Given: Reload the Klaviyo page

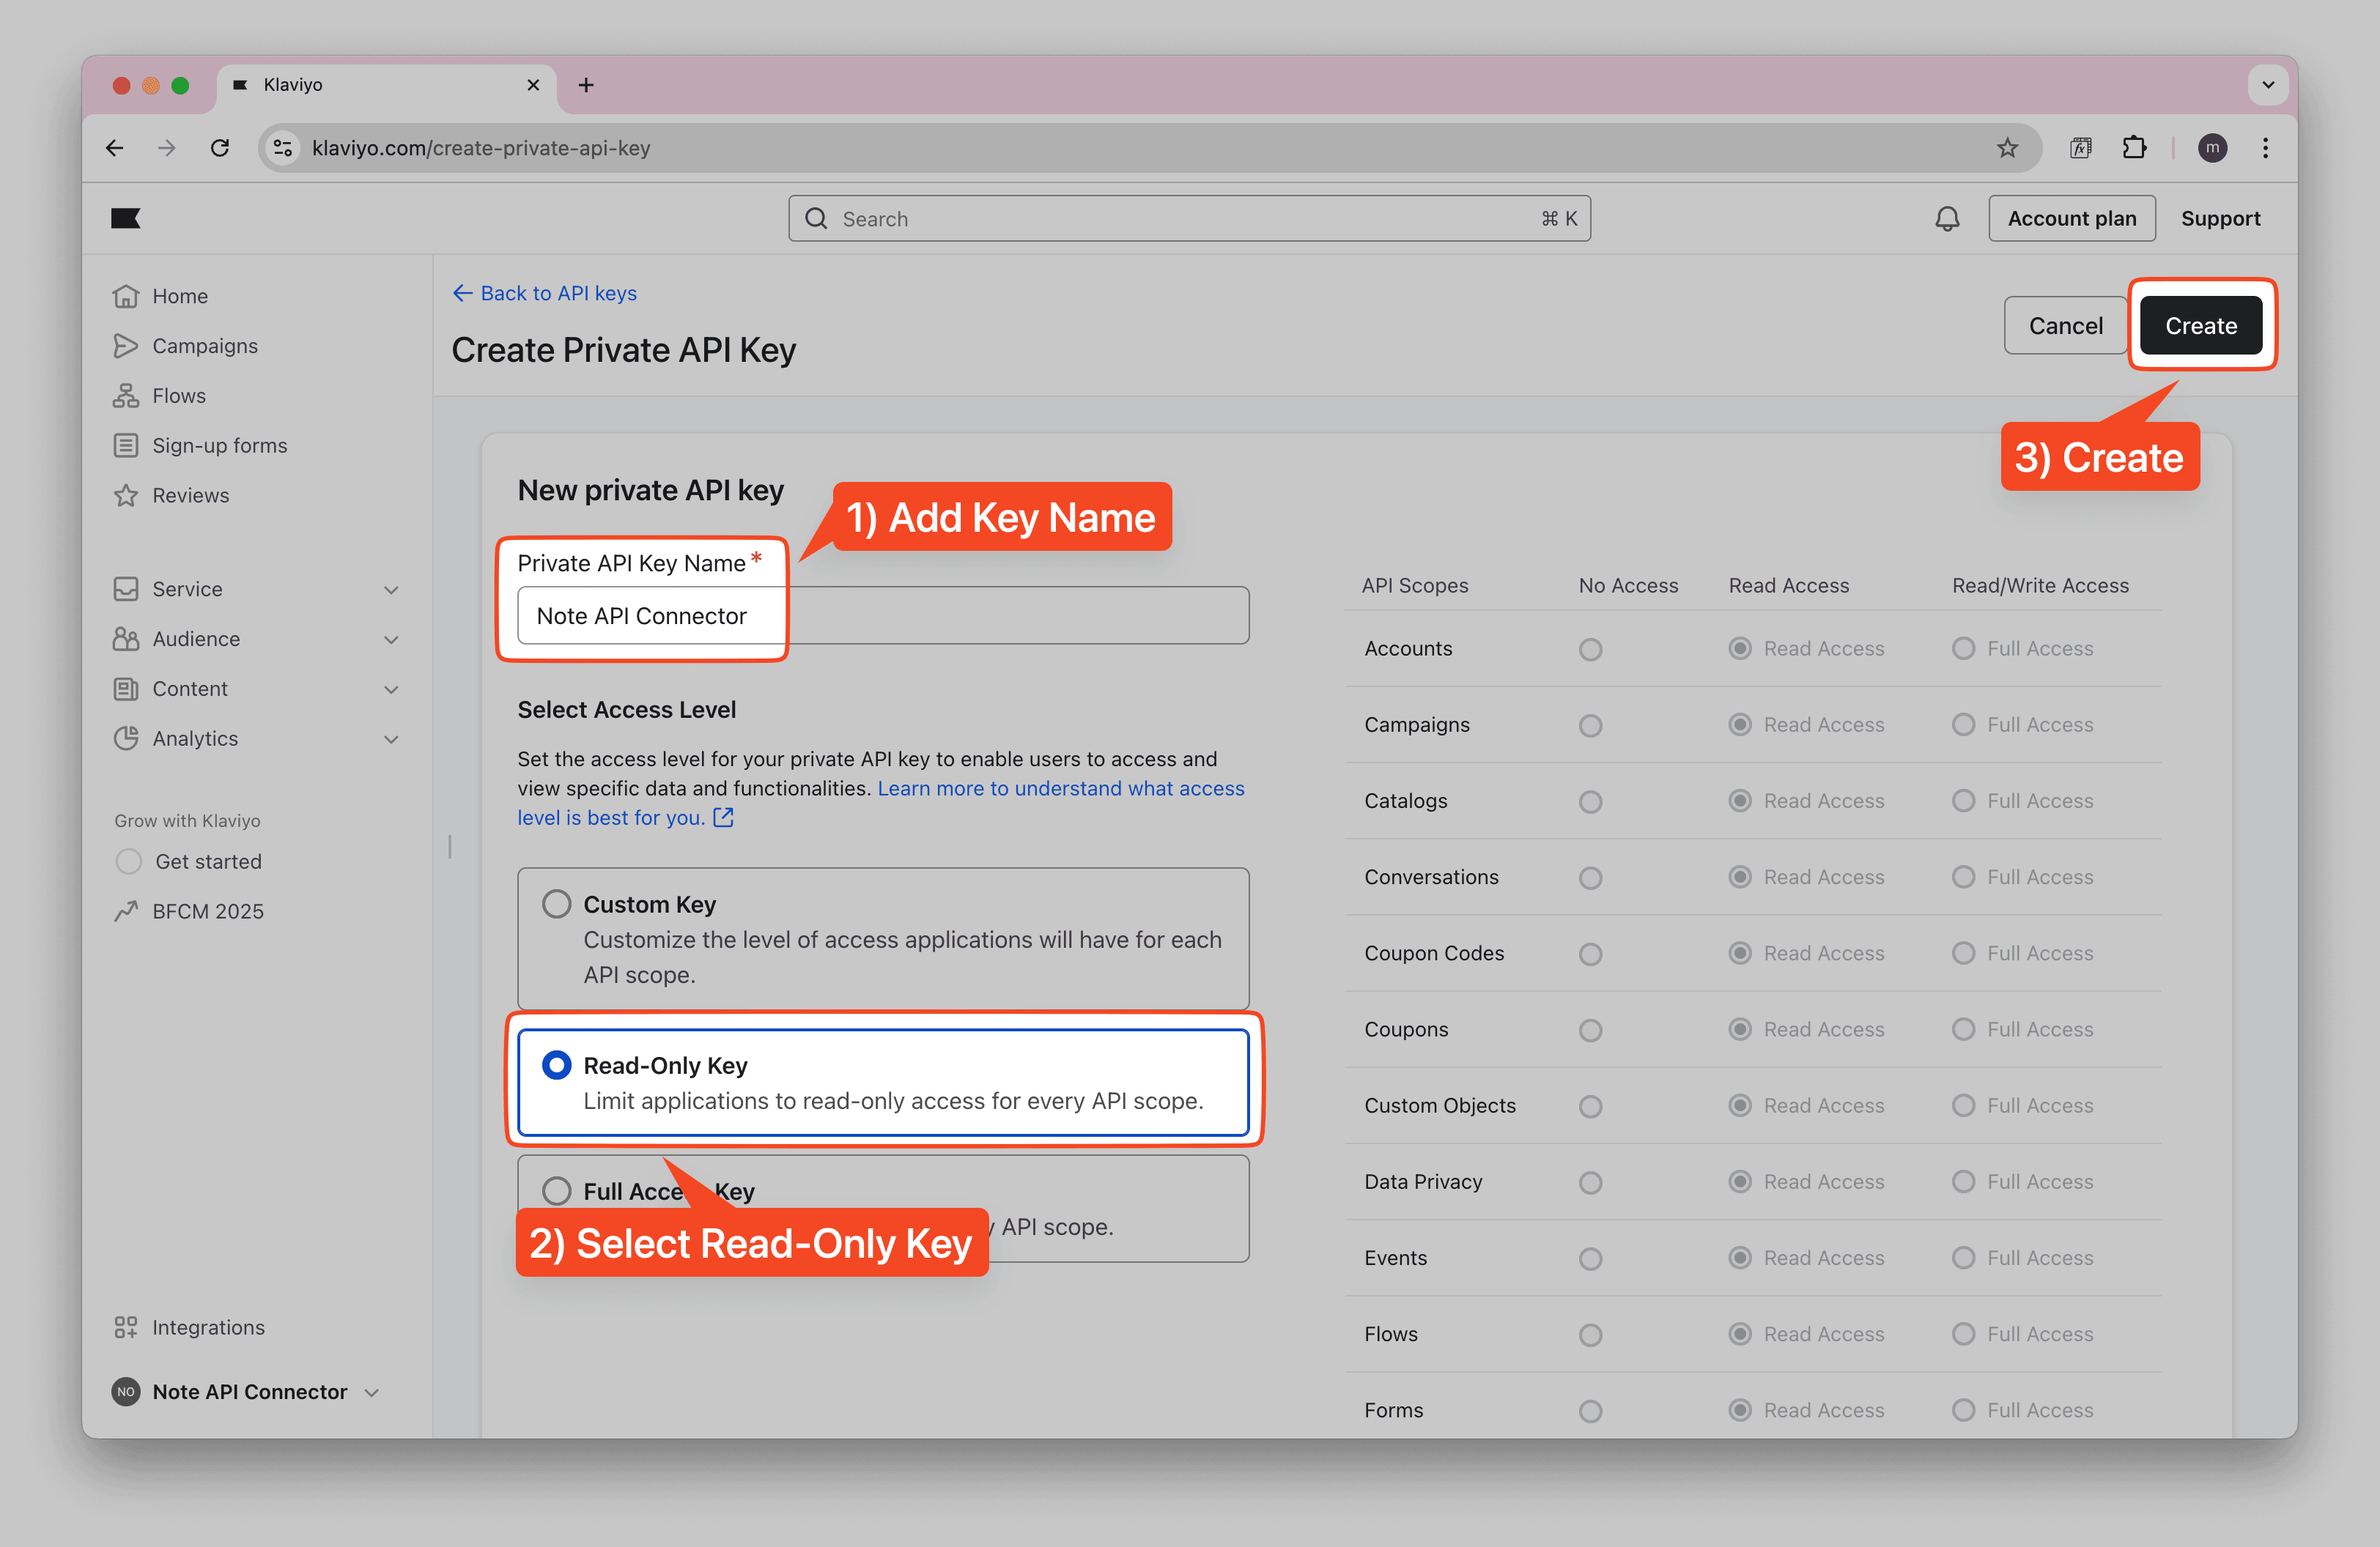Looking at the screenshot, I should 220,148.
